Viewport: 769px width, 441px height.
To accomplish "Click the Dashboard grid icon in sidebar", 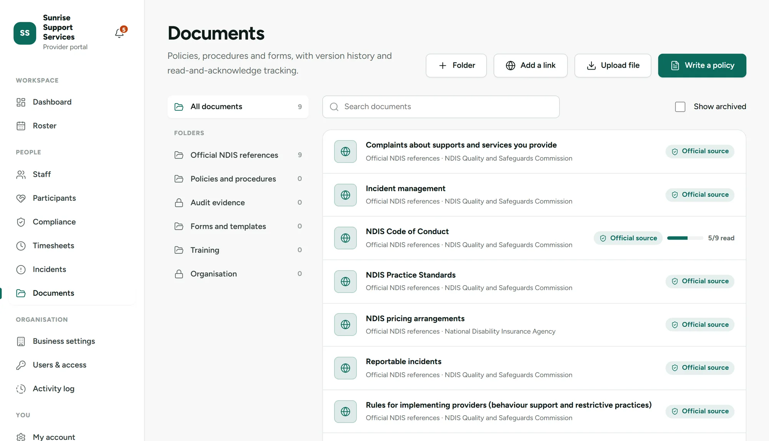I will (x=21, y=102).
